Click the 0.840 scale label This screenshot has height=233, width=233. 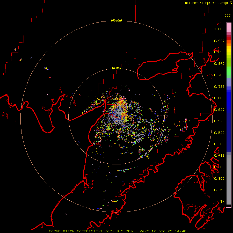tap(219, 64)
